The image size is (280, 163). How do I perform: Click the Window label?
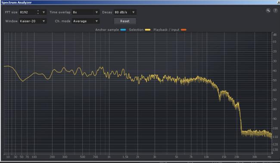(12, 21)
